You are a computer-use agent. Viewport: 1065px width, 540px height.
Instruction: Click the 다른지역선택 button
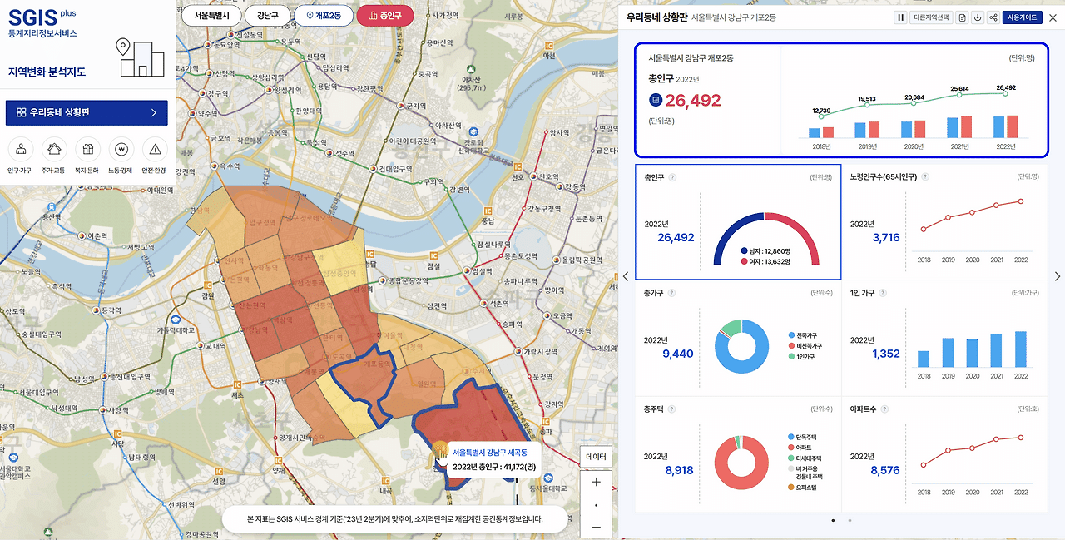point(931,17)
